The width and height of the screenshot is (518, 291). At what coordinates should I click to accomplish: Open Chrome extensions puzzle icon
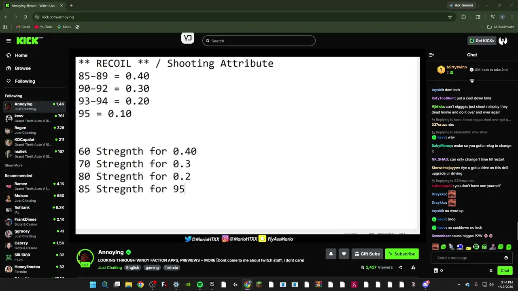tap(464, 17)
